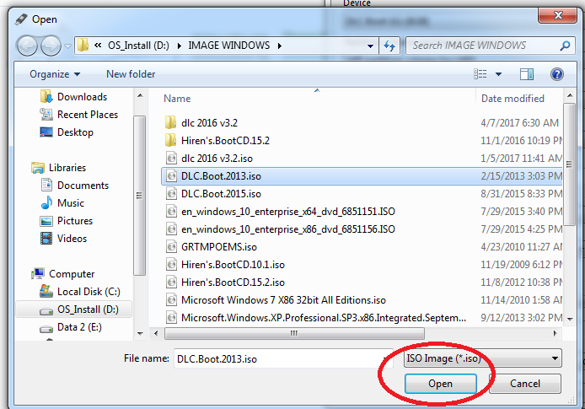This screenshot has height=409, width=585.
Task: Close the Open dialog window
Action: [558, 15]
